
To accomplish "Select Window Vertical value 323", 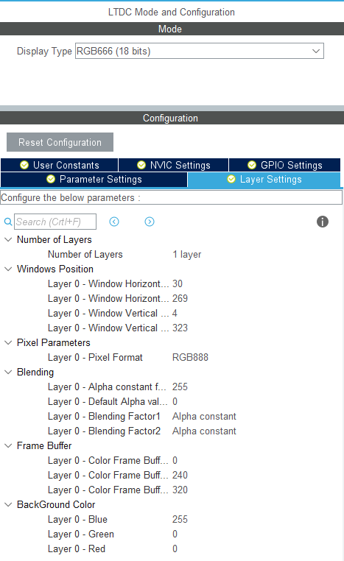I will pyautogui.click(x=180, y=328).
